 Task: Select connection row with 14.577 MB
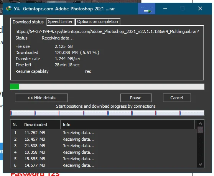(x=104, y=165)
